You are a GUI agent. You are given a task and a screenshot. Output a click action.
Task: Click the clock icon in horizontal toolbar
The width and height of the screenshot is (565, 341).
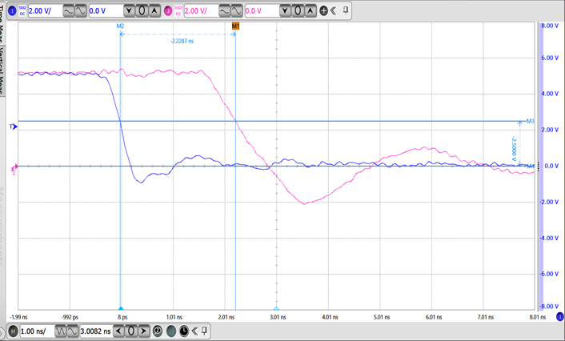tap(184, 331)
